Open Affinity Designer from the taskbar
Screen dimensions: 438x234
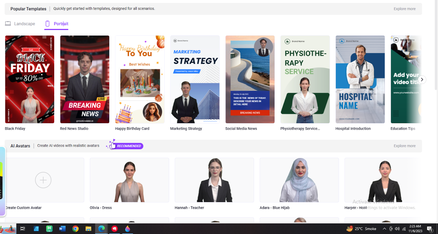[x=36, y=229]
